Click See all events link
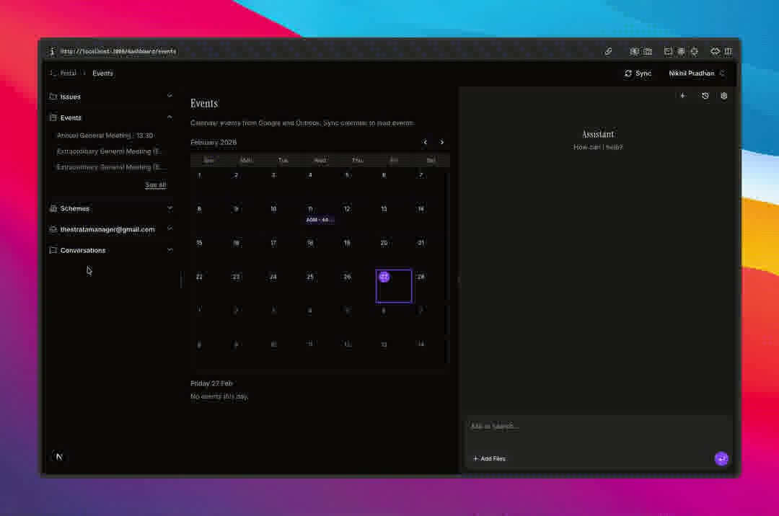Viewport: 779px width, 516px height. (155, 185)
